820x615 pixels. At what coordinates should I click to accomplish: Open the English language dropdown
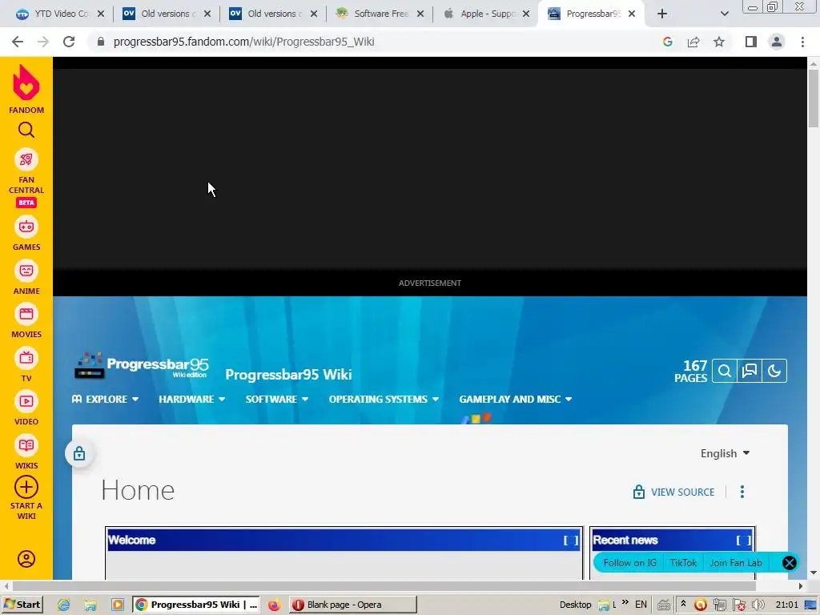coord(726,453)
